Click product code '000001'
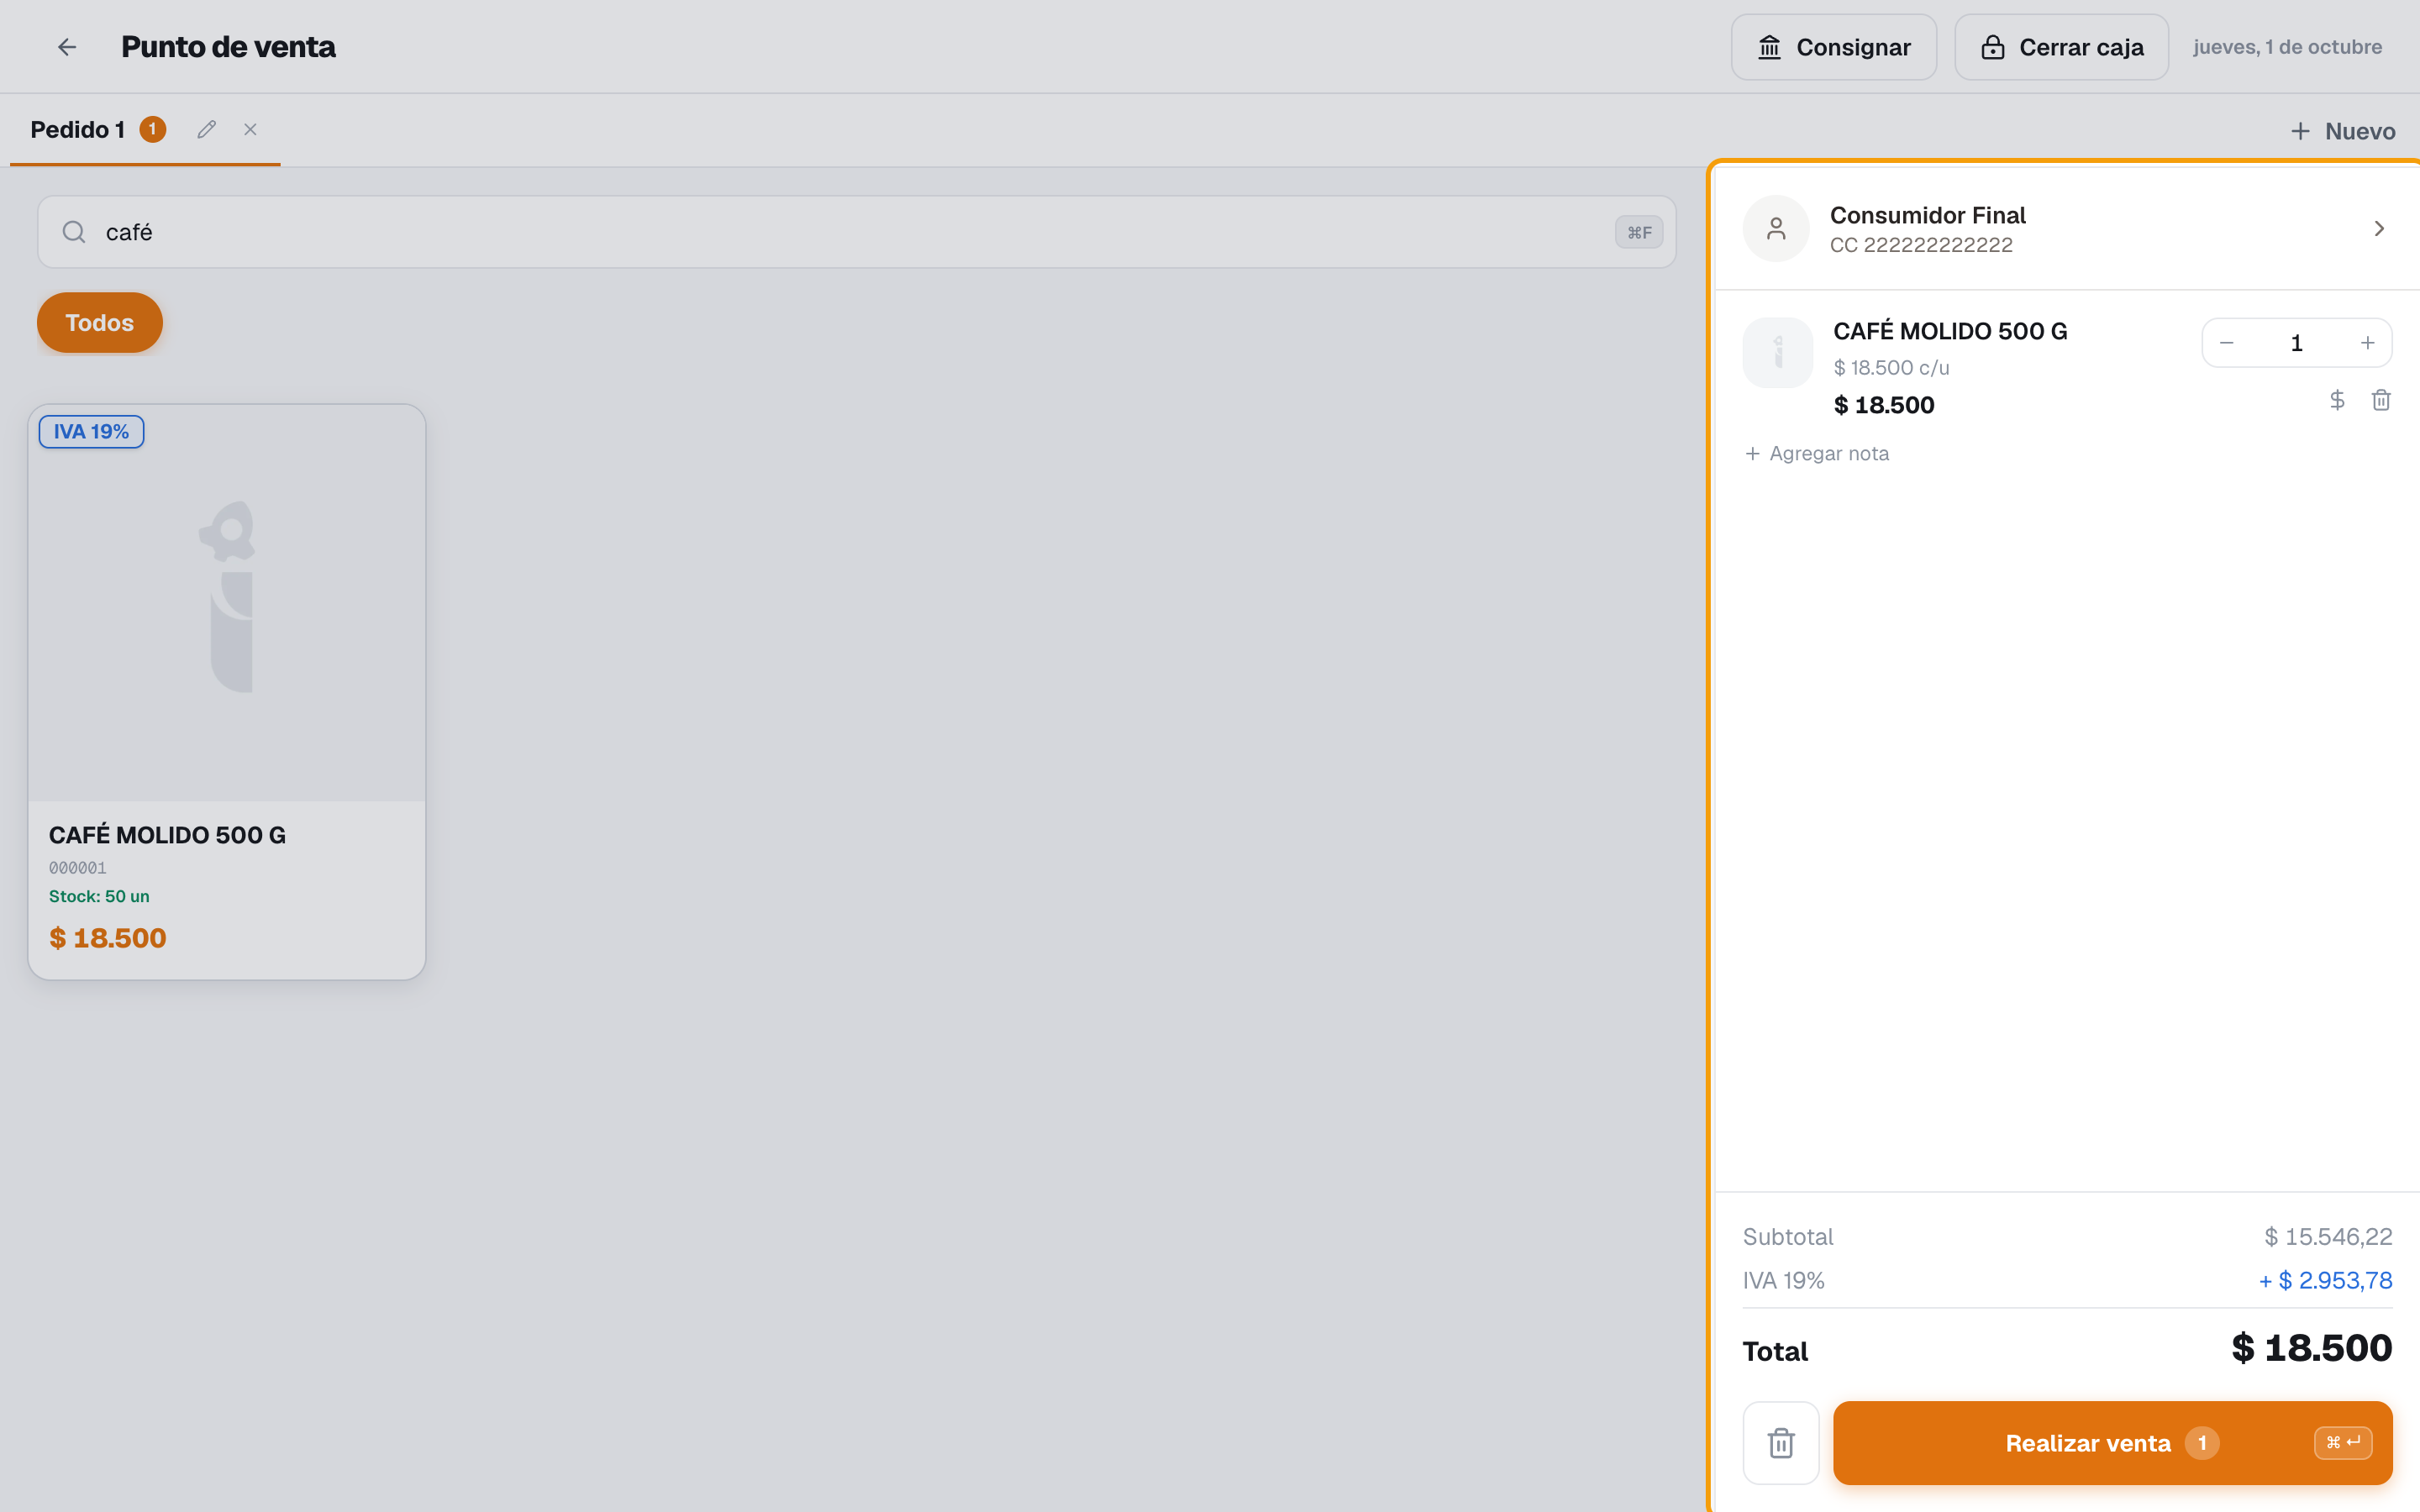 pyautogui.click(x=78, y=868)
